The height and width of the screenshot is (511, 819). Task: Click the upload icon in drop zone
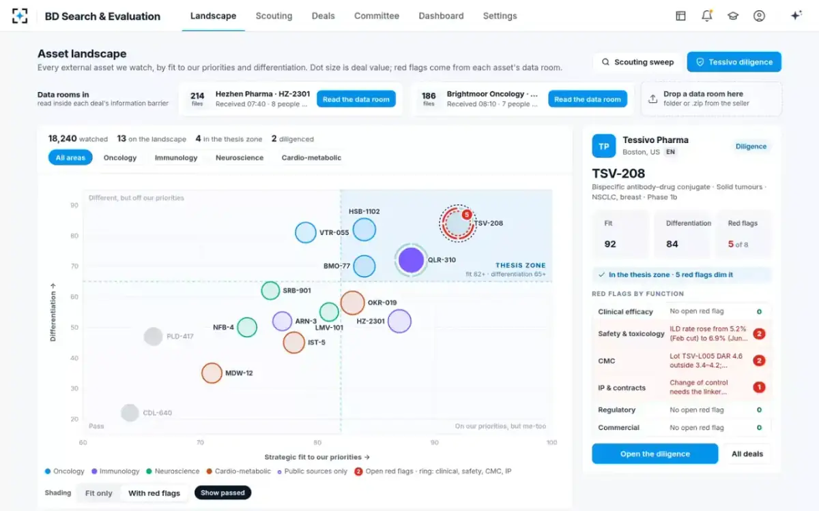652,99
